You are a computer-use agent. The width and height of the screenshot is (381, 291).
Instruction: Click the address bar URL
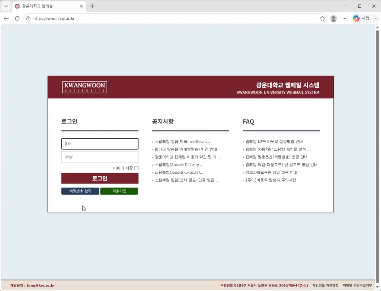(54, 19)
